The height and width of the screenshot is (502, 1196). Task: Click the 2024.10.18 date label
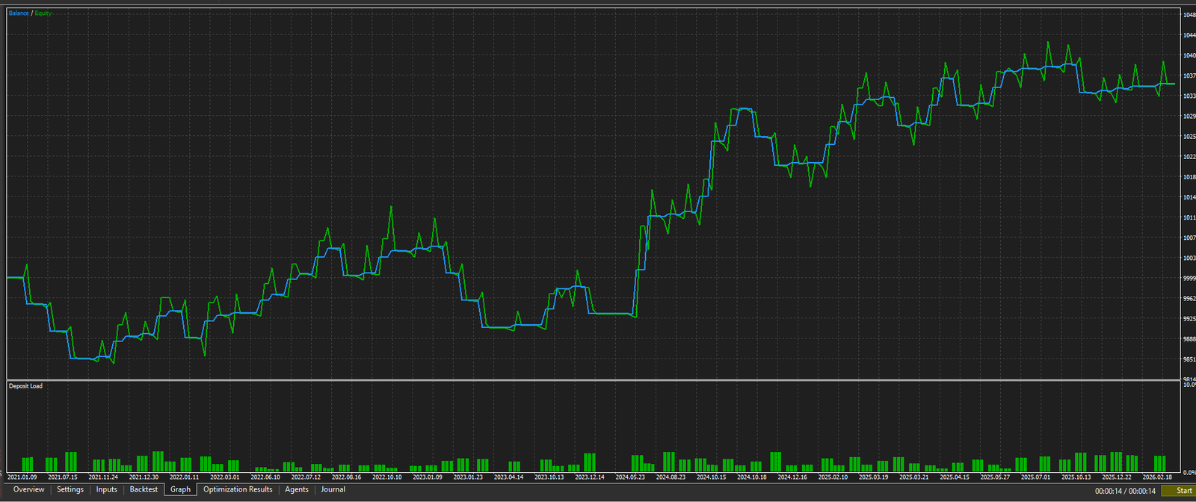[x=752, y=477]
